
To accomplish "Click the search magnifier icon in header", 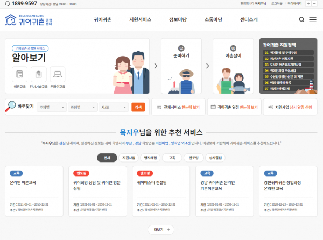I will click(301, 19).
